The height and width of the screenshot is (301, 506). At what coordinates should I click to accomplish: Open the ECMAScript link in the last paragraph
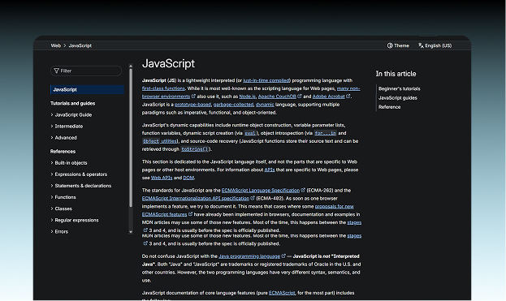[x=282, y=293]
